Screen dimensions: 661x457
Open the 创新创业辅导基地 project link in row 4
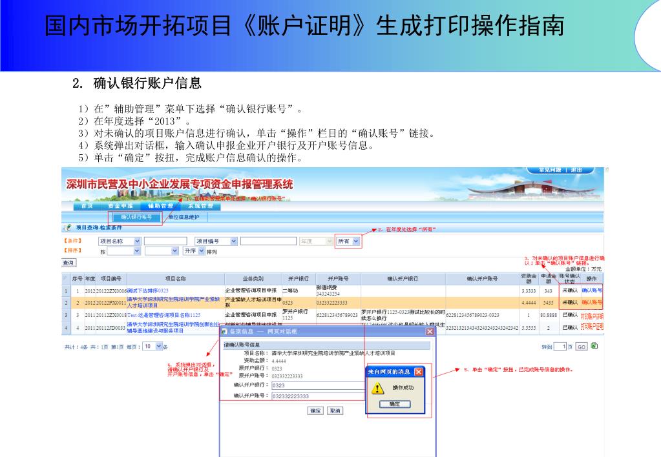[x=173, y=328]
